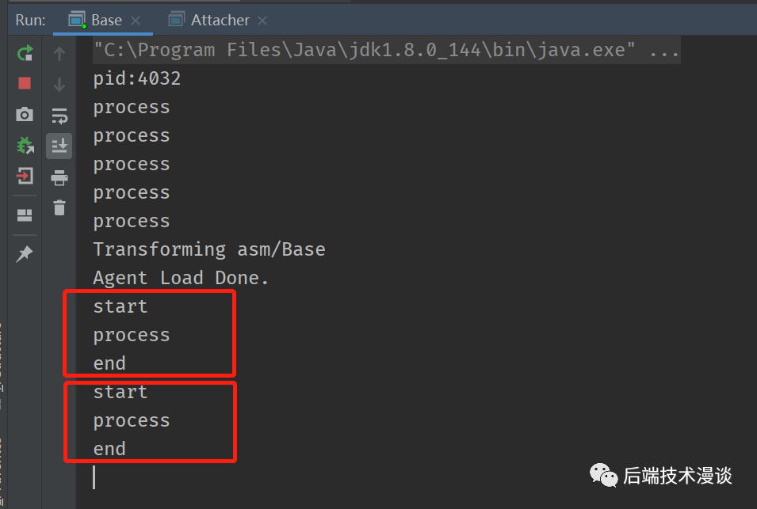757x509 pixels.
Task: Click the Exit icon with red arrow
Action: click(25, 176)
